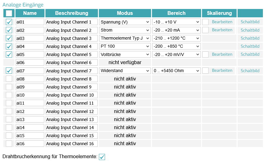Screen dimensions: 270x165
Task: Enable the ai16 channel checkbox
Action: [x=9, y=144]
